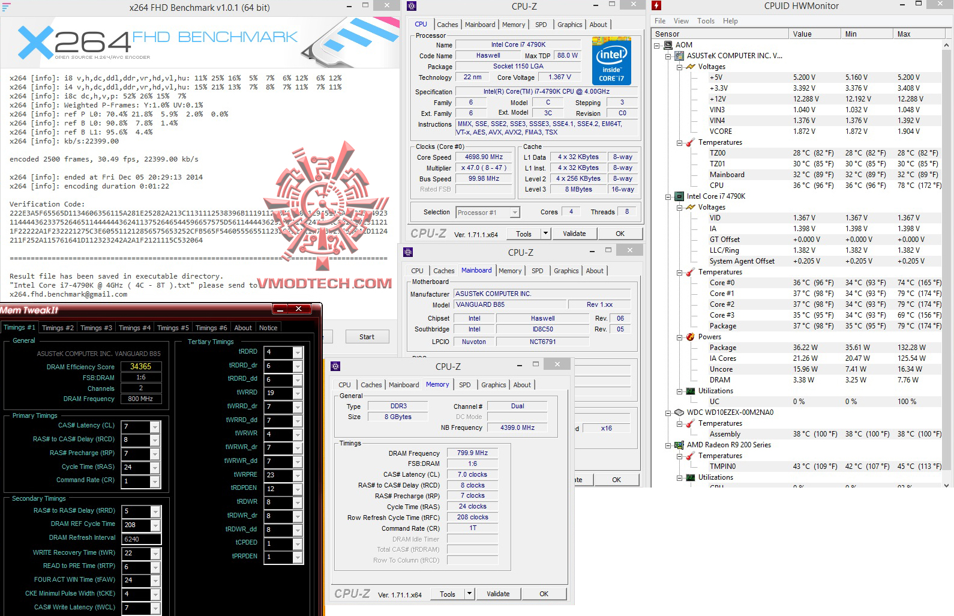Image resolution: width=954 pixels, height=616 pixels.
Task: Open the FOUR ACT WIN Time (tFAW) dropdown
Action: [155, 581]
